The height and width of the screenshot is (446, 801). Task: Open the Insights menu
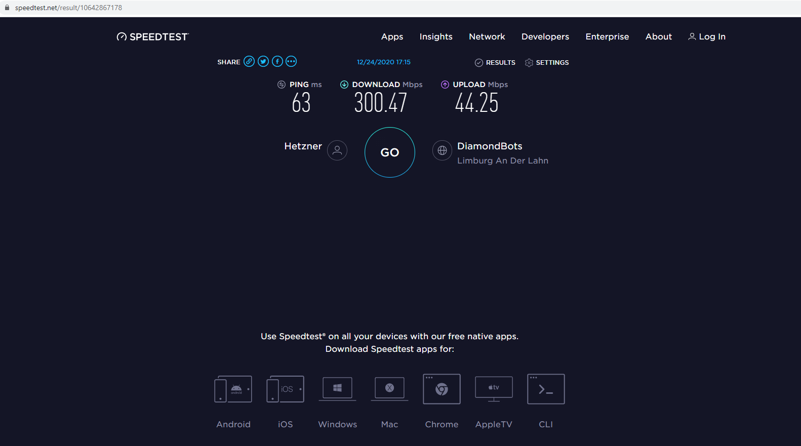(436, 36)
